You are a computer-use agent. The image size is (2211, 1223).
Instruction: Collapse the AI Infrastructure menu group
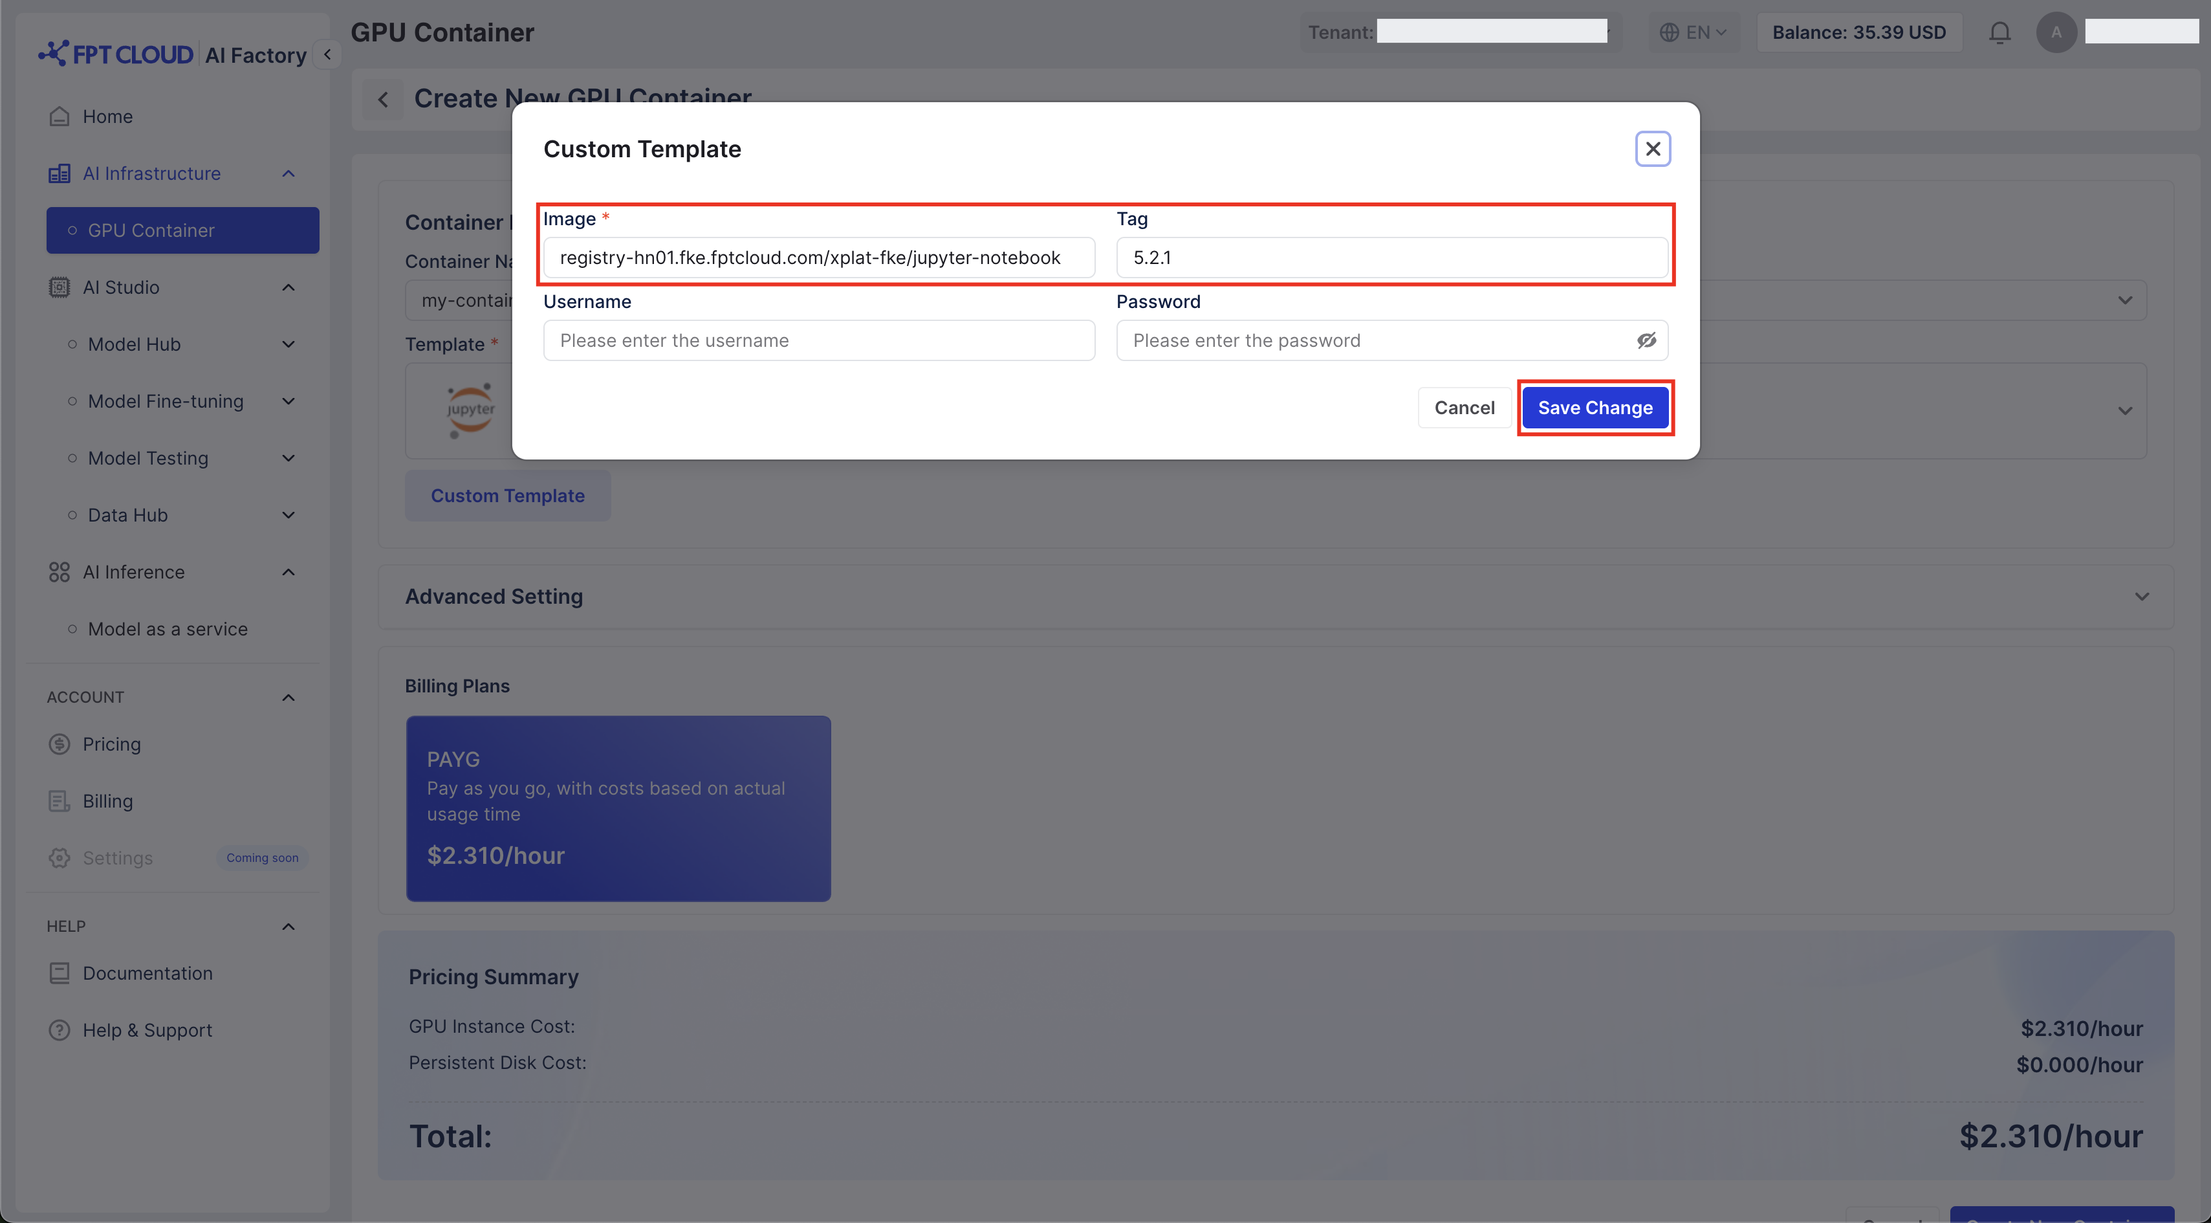click(x=289, y=173)
